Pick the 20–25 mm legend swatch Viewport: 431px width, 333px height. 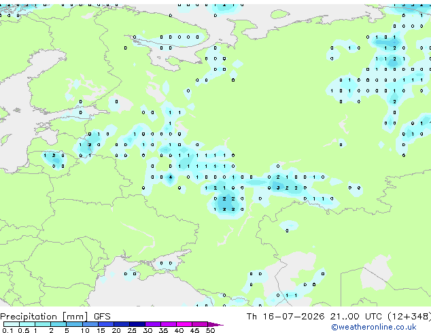tap(121, 324)
